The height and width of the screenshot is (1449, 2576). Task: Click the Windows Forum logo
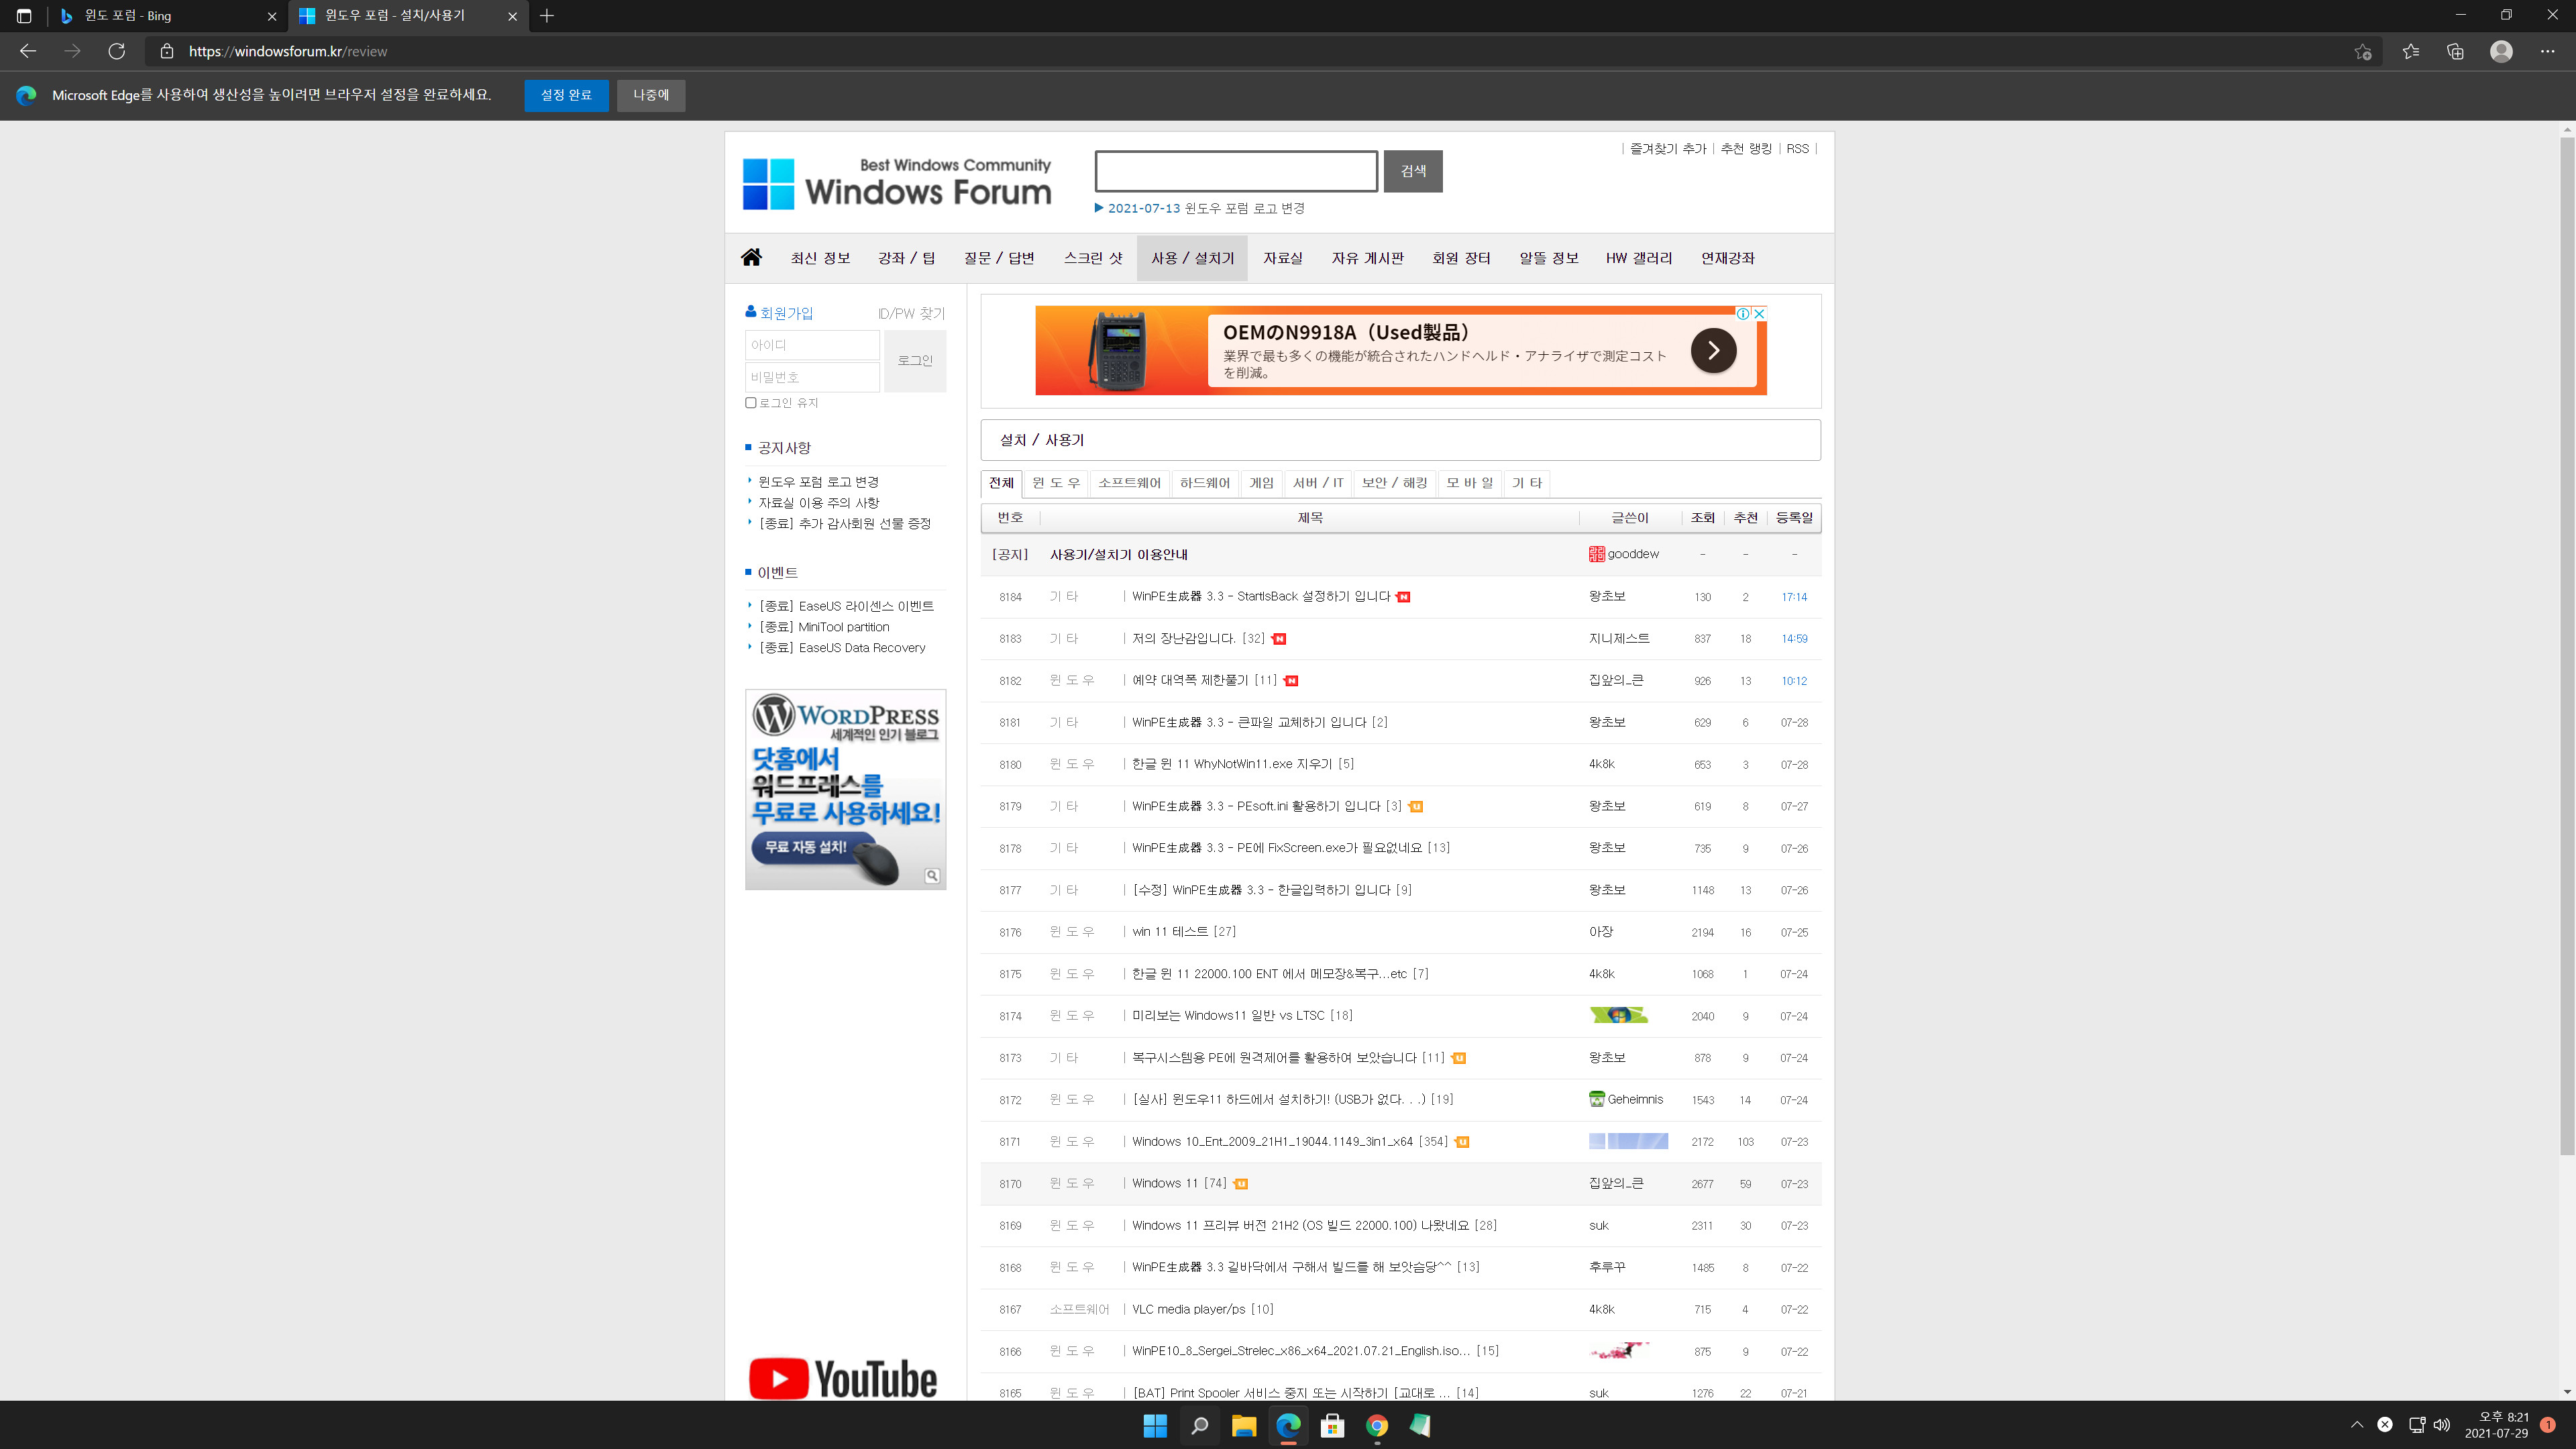(x=897, y=183)
